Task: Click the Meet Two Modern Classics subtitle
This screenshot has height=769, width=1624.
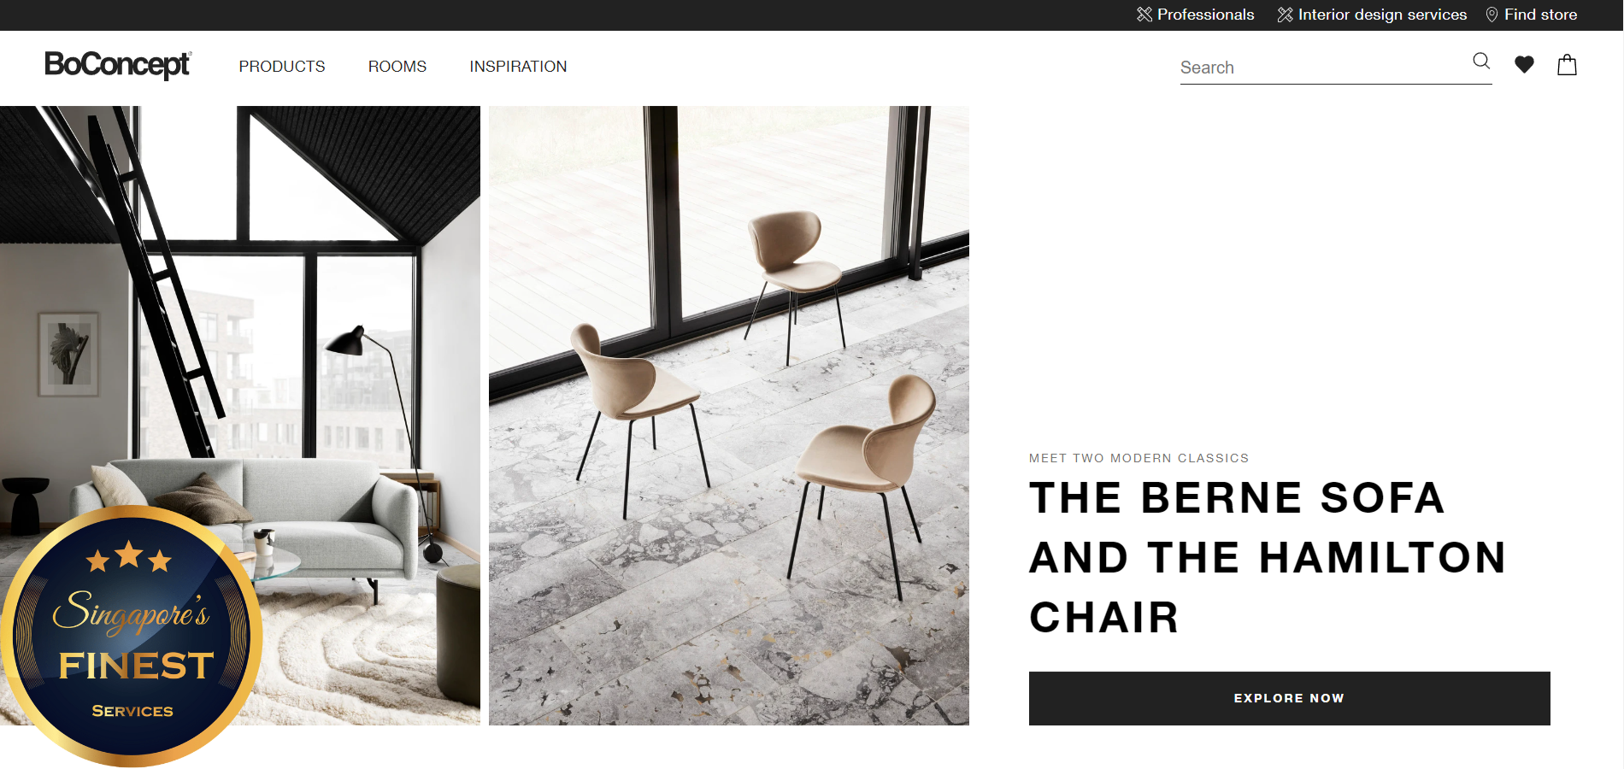Action: [1139, 458]
